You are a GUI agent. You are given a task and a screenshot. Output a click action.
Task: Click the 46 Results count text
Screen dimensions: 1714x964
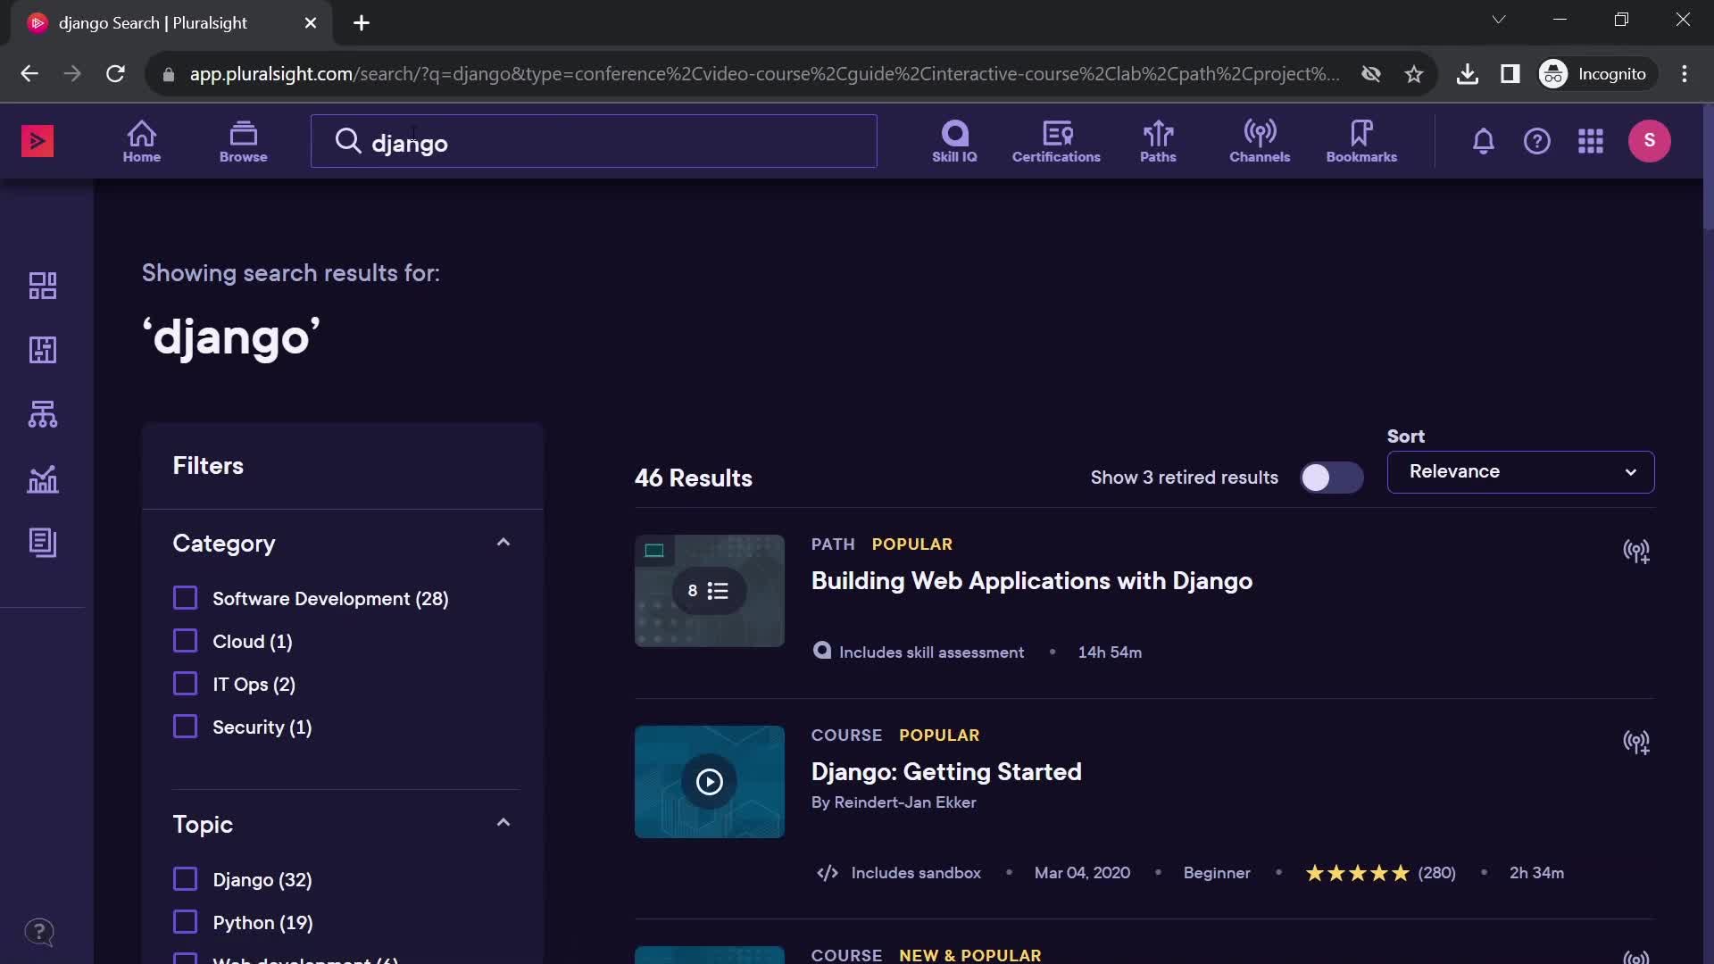(x=693, y=478)
